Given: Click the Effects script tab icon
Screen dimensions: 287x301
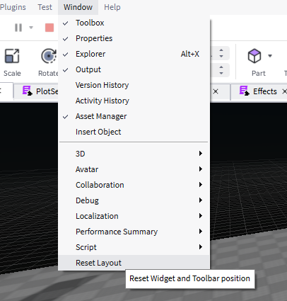Looking at the screenshot, I should click(245, 91).
